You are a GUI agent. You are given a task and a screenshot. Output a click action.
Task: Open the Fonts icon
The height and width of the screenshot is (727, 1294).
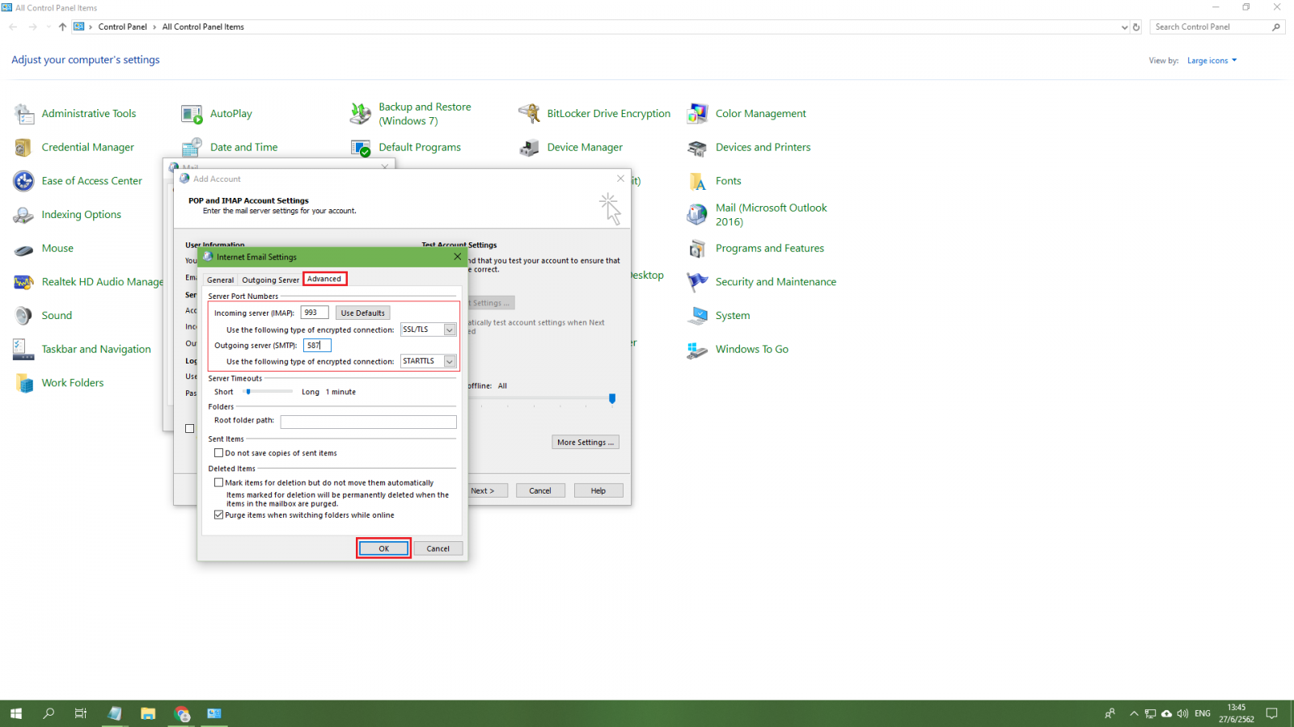click(697, 181)
